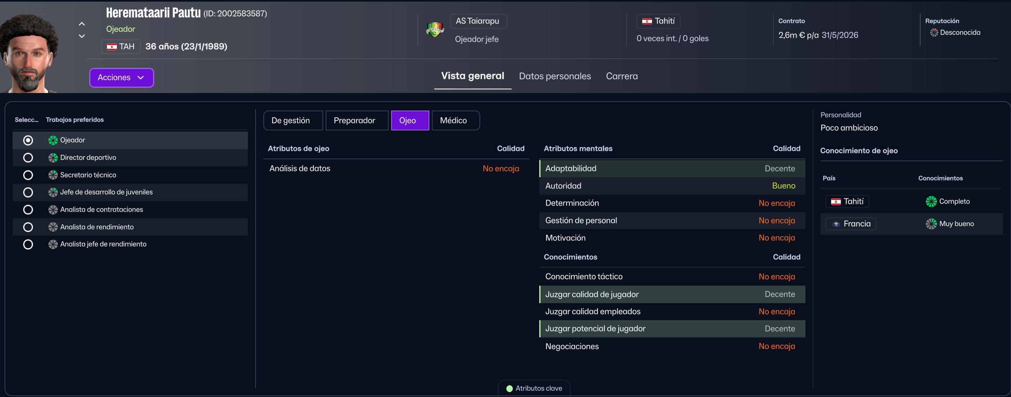Go to previous staff member with up chevron
The height and width of the screenshot is (397, 1011).
tap(82, 24)
